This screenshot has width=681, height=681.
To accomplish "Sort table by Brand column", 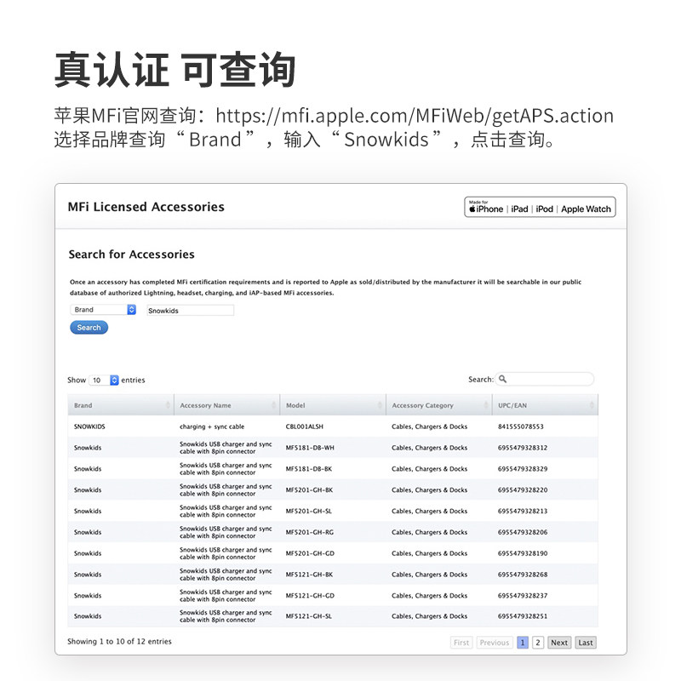I will [121, 405].
